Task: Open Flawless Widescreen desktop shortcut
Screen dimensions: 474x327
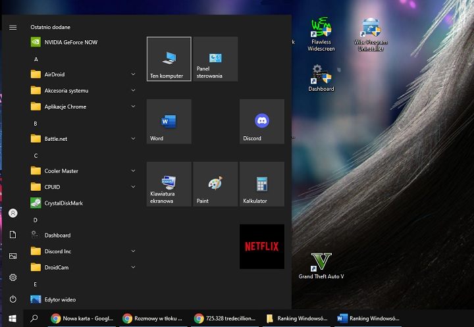Action: (321, 34)
